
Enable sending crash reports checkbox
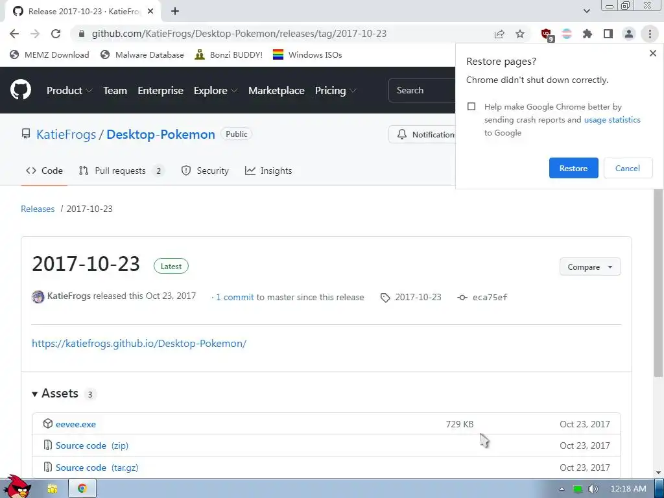tap(471, 106)
